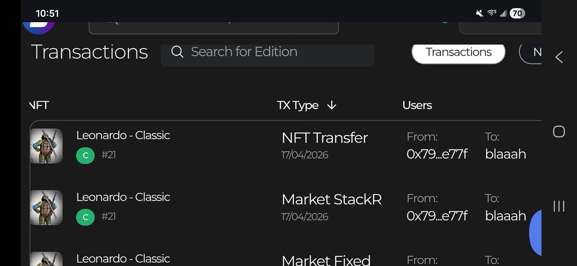The height and width of the screenshot is (266, 577).
Task: Open recipient blaaah in Market StackR row
Action: coord(506,216)
